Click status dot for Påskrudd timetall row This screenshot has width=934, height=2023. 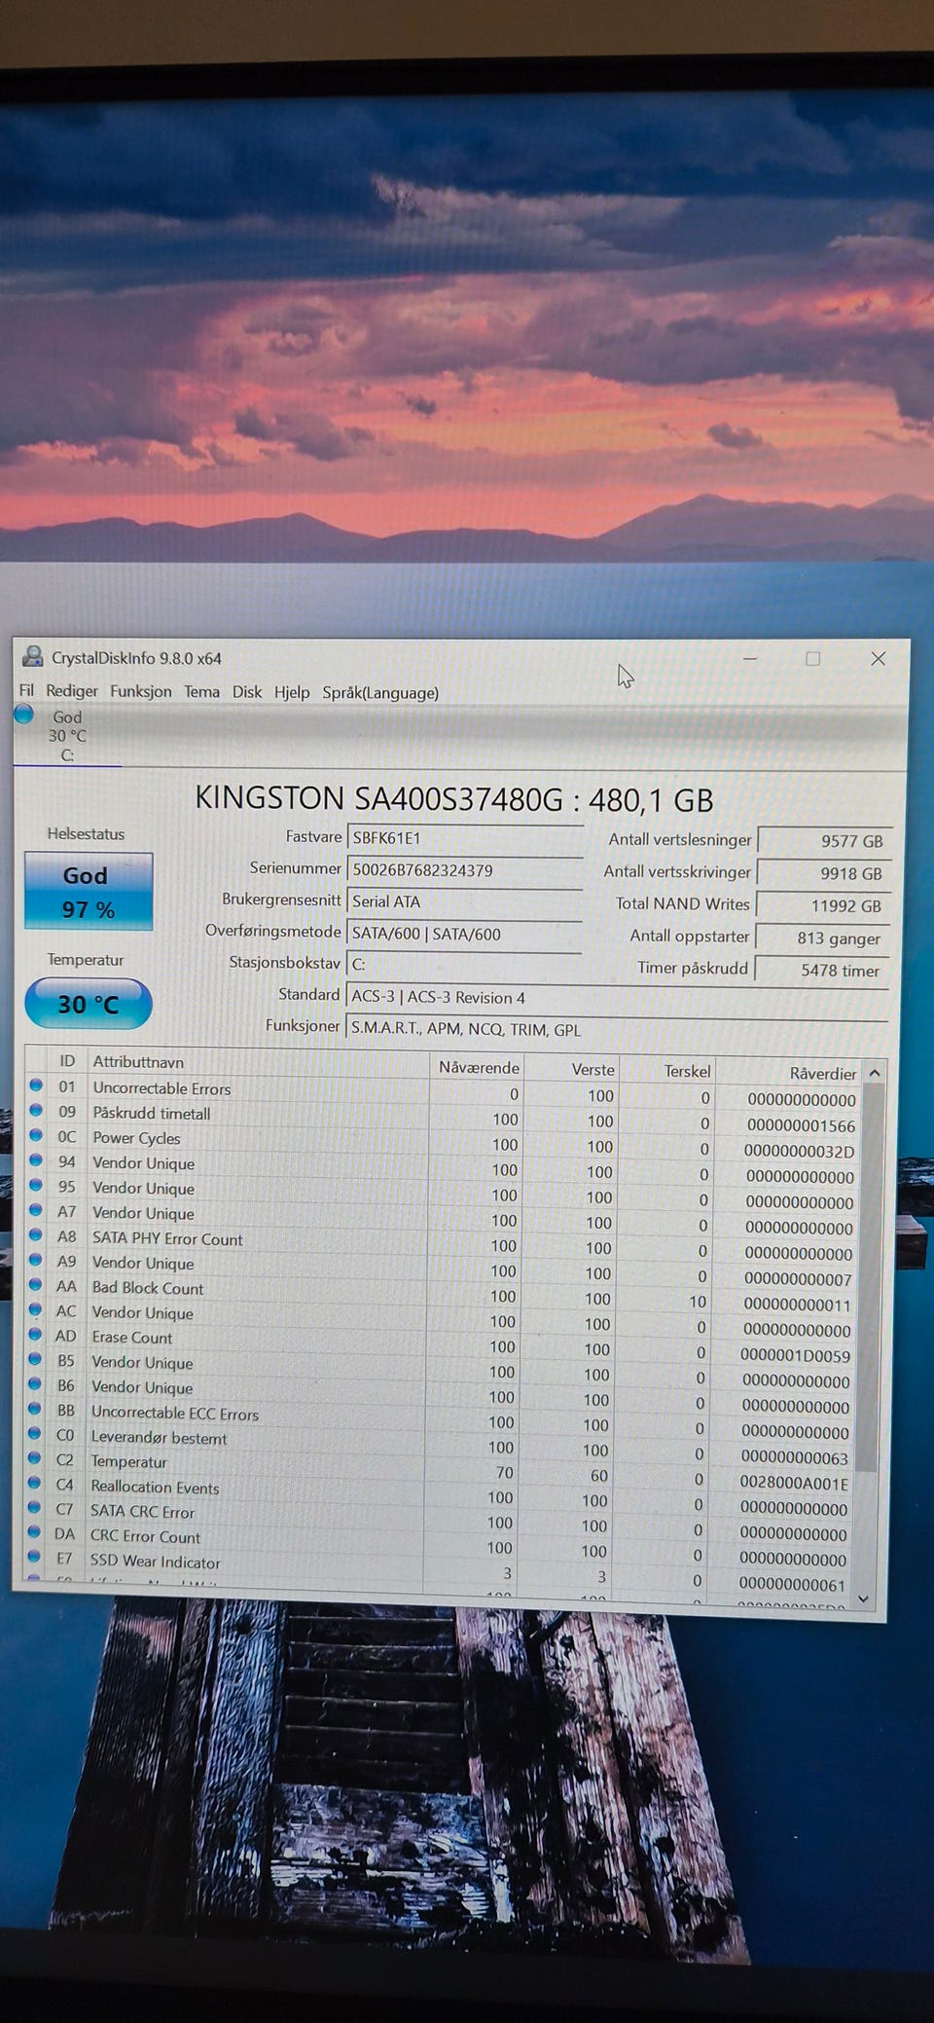click(36, 1110)
